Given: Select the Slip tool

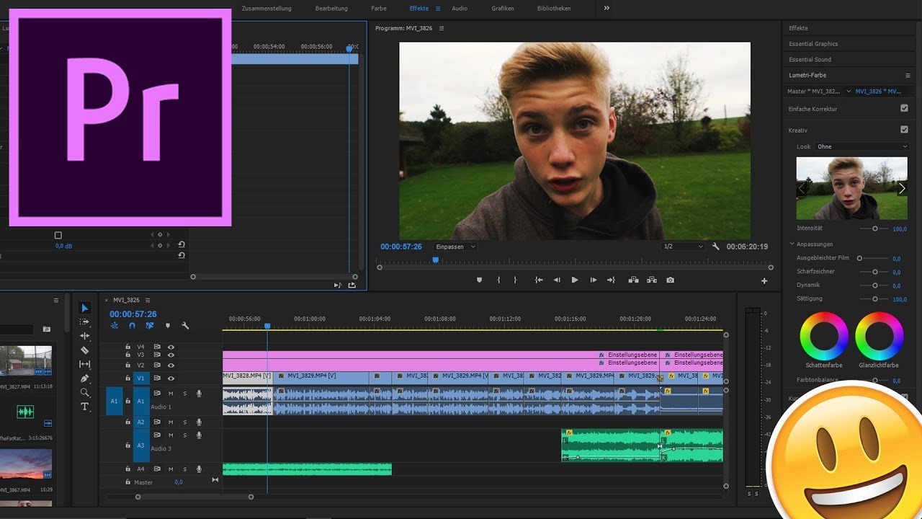Looking at the screenshot, I should point(85,365).
